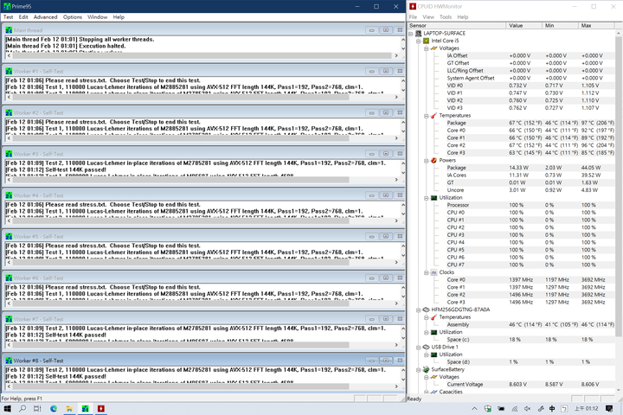Collapse the HFM256GDGTNG-87A0A drive node

tap(419, 310)
